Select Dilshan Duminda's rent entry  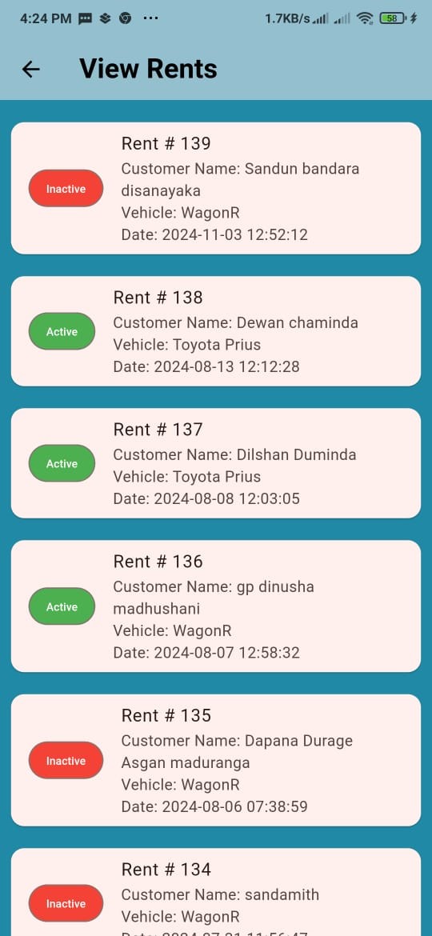216,463
